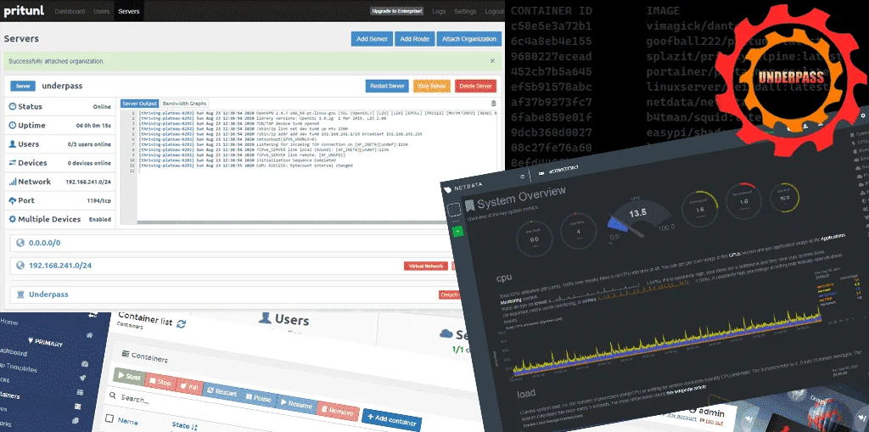Click the Netdata logo in the dashboard header

click(x=463, y=188)
